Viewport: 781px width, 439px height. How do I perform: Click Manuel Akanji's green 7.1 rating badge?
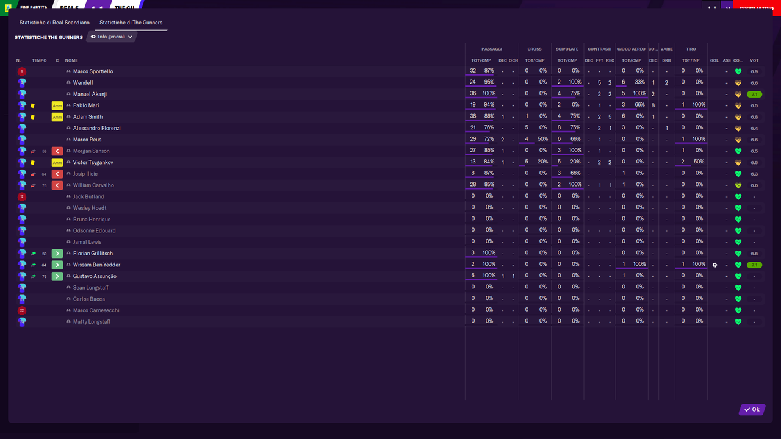point(755,94)
